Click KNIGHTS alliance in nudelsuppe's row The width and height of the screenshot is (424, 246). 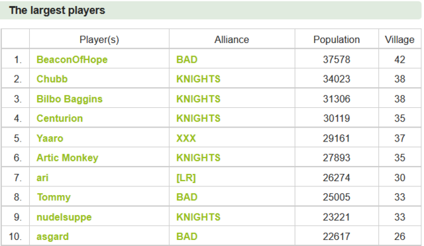pos(198,218)
